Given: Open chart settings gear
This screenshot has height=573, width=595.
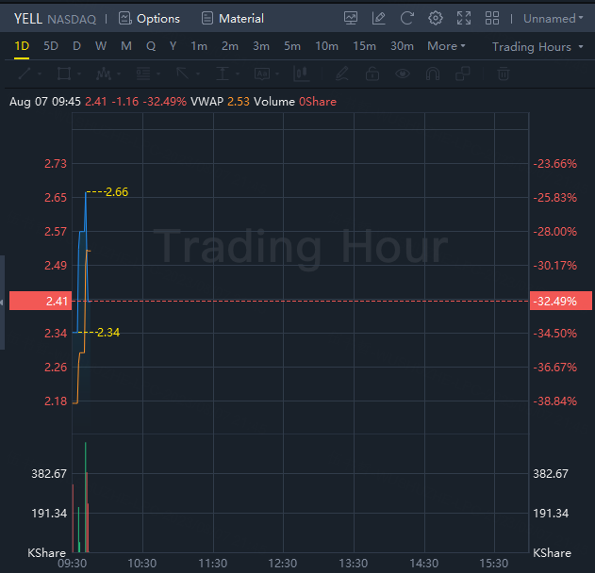Looking at the screenshot, I should (436, 19).
